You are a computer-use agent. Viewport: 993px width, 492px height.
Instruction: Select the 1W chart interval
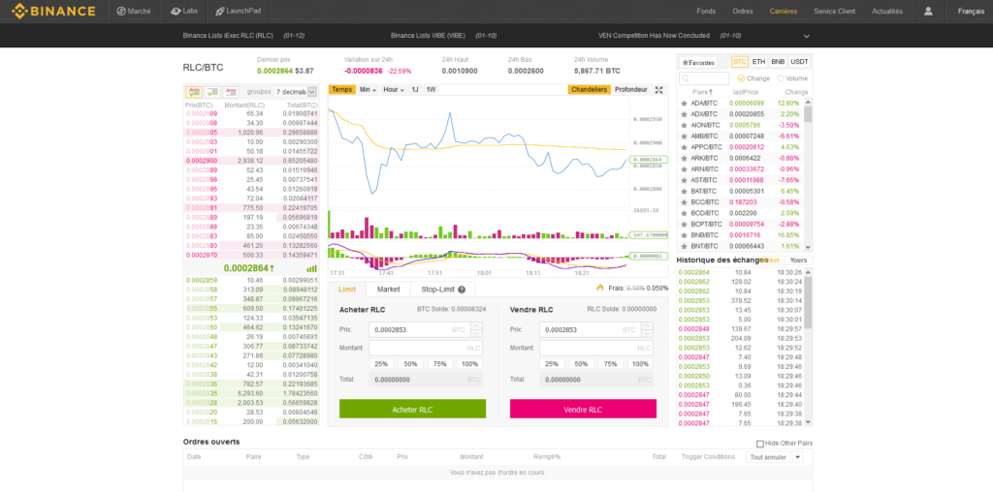[432, 90]
